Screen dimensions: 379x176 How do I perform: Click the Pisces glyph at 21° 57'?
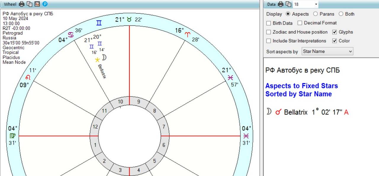[230, 77]
